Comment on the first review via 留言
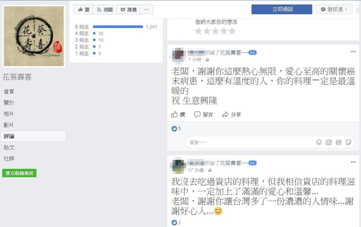Image resolution: width=361 pixels, height=227 pixels. point(203,114)
